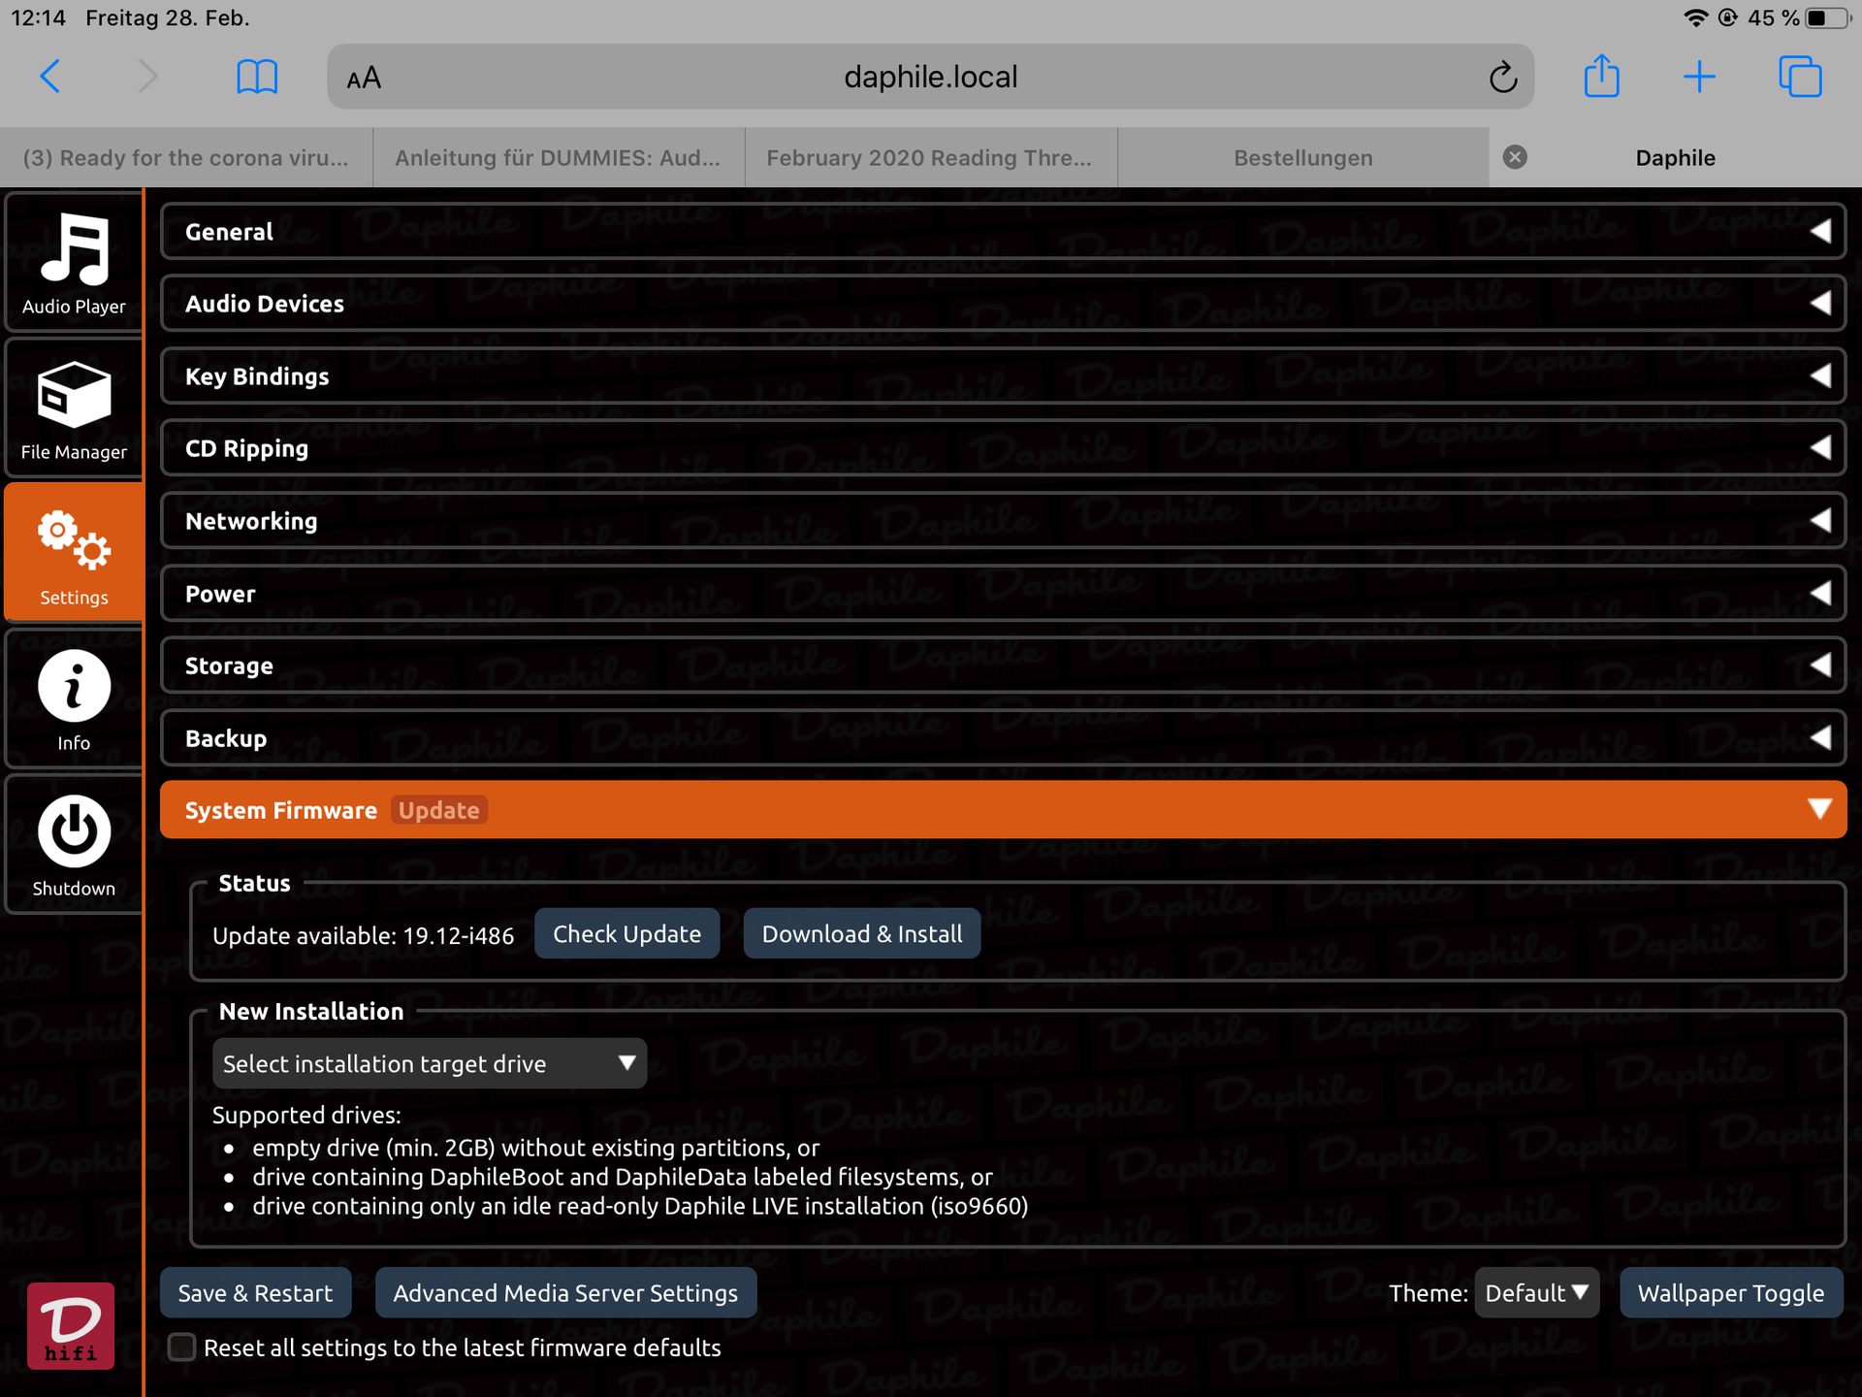1862x1397 pixels.
Task: Open the Safari share sheet
Action: click(1602, 76)
